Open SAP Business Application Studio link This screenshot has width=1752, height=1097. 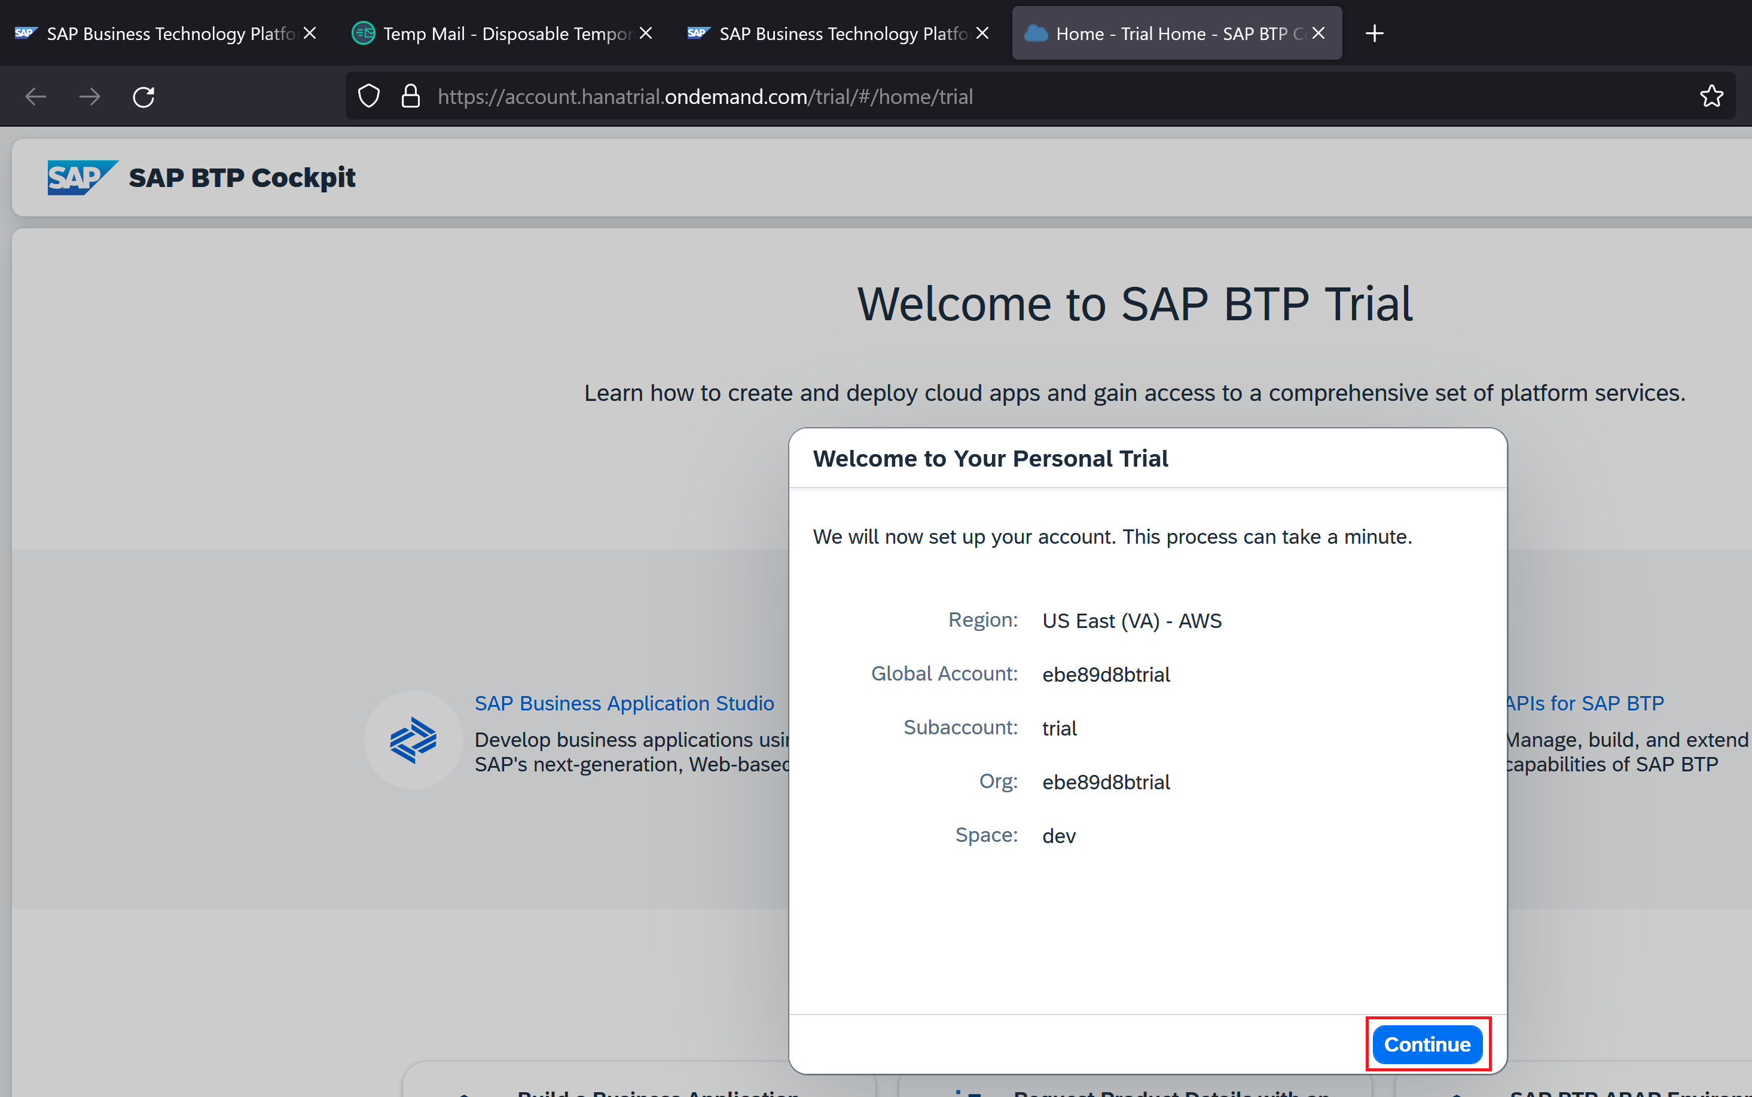pos(624,703)
